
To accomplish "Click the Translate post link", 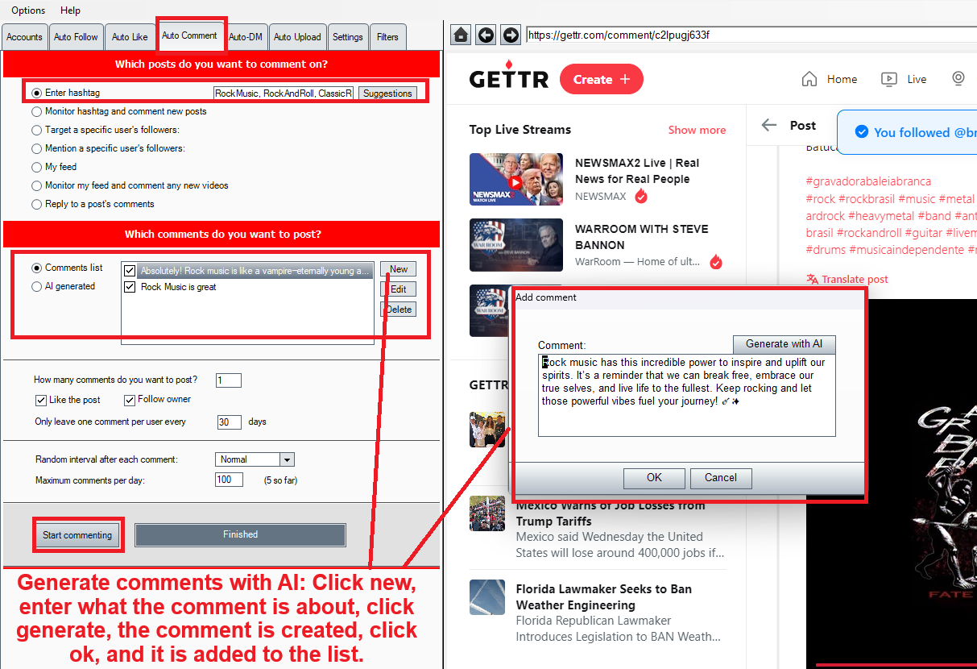I will (855, 280).
